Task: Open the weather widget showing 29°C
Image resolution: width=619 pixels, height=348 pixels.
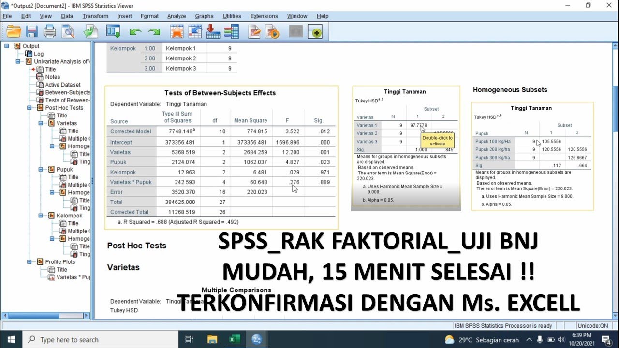Action: click(482, 339)
